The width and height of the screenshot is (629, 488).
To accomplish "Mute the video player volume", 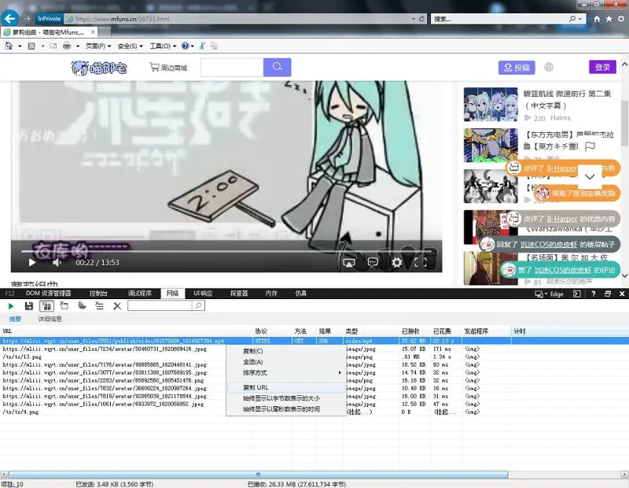I will (57, 262).
